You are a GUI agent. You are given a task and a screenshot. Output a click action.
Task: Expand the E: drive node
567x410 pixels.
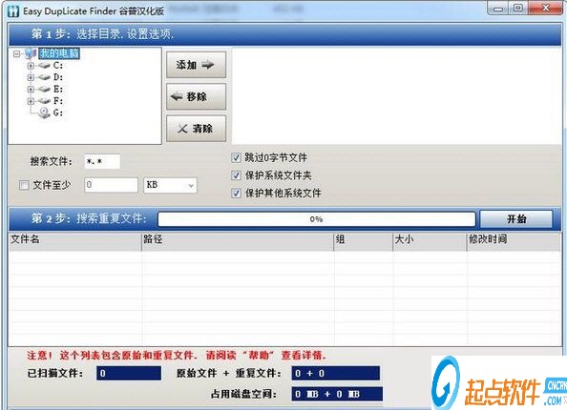31,90
